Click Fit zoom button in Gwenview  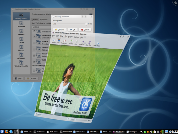68,119
